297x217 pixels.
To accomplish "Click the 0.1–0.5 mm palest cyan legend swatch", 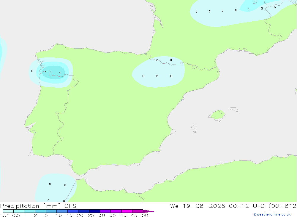I will (x=8, y=211).
